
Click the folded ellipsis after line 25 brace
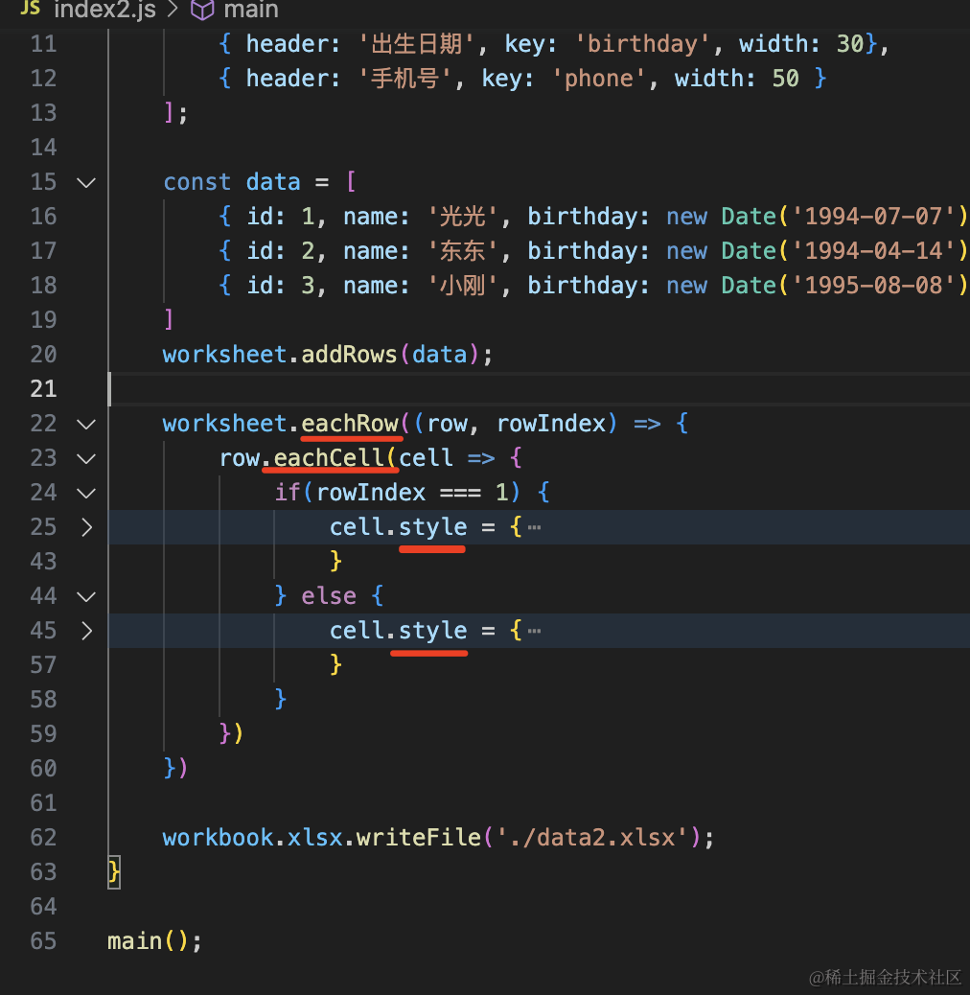click(534, 527)
